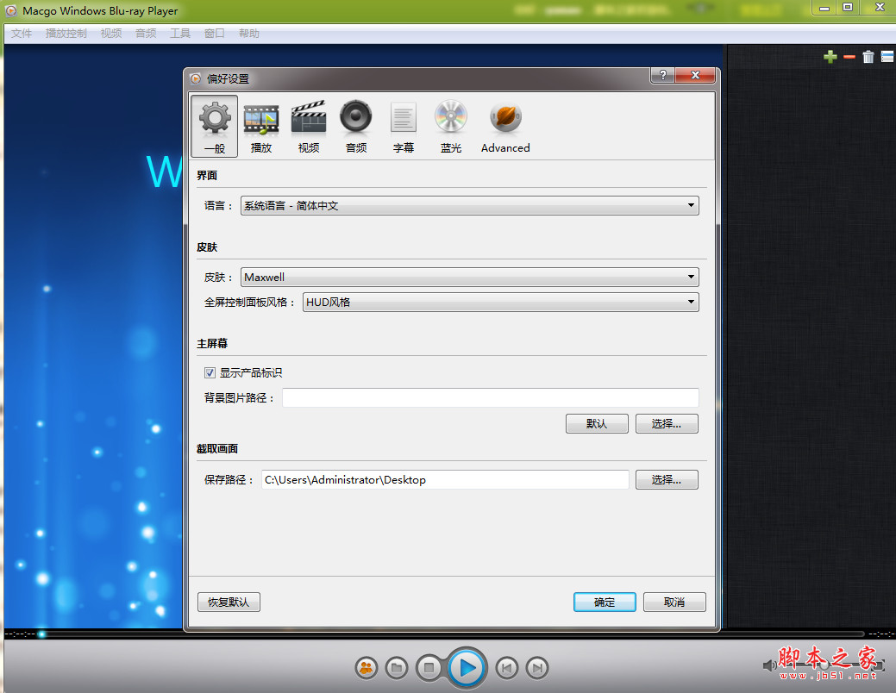The image size is (896, 693).
Task: Open the Advanced preferences tab
Action: point(505,126)
